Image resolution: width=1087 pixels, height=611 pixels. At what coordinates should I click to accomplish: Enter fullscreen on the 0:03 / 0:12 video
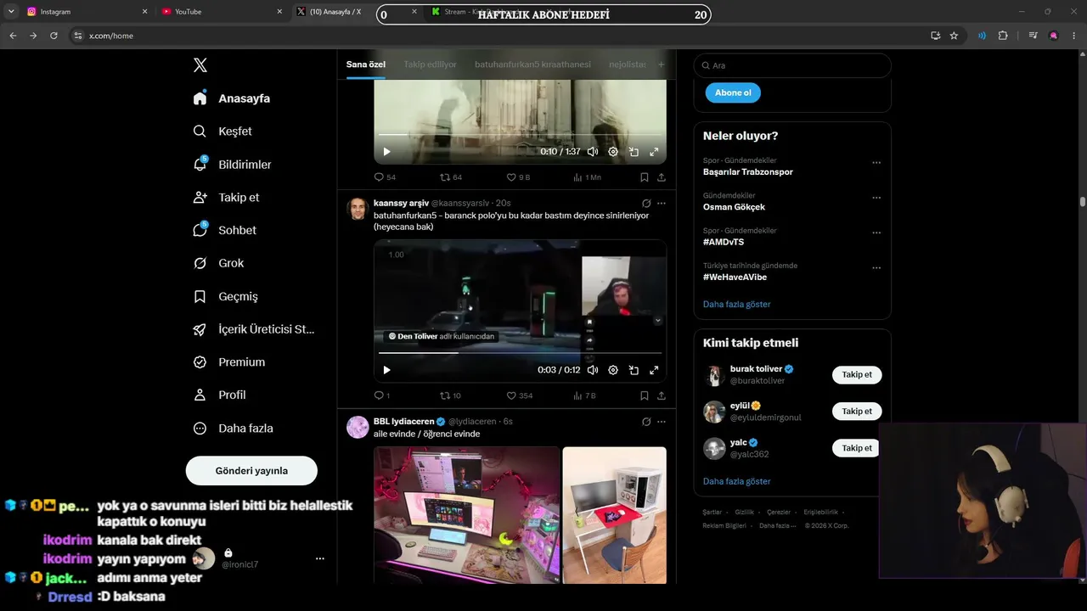click(x=654, y=370)
